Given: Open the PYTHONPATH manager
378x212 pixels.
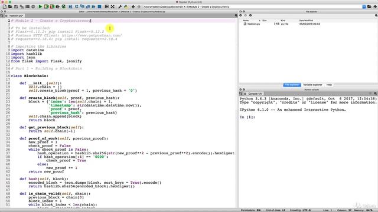Looking at the screenshot, I should tap(126, 6).
